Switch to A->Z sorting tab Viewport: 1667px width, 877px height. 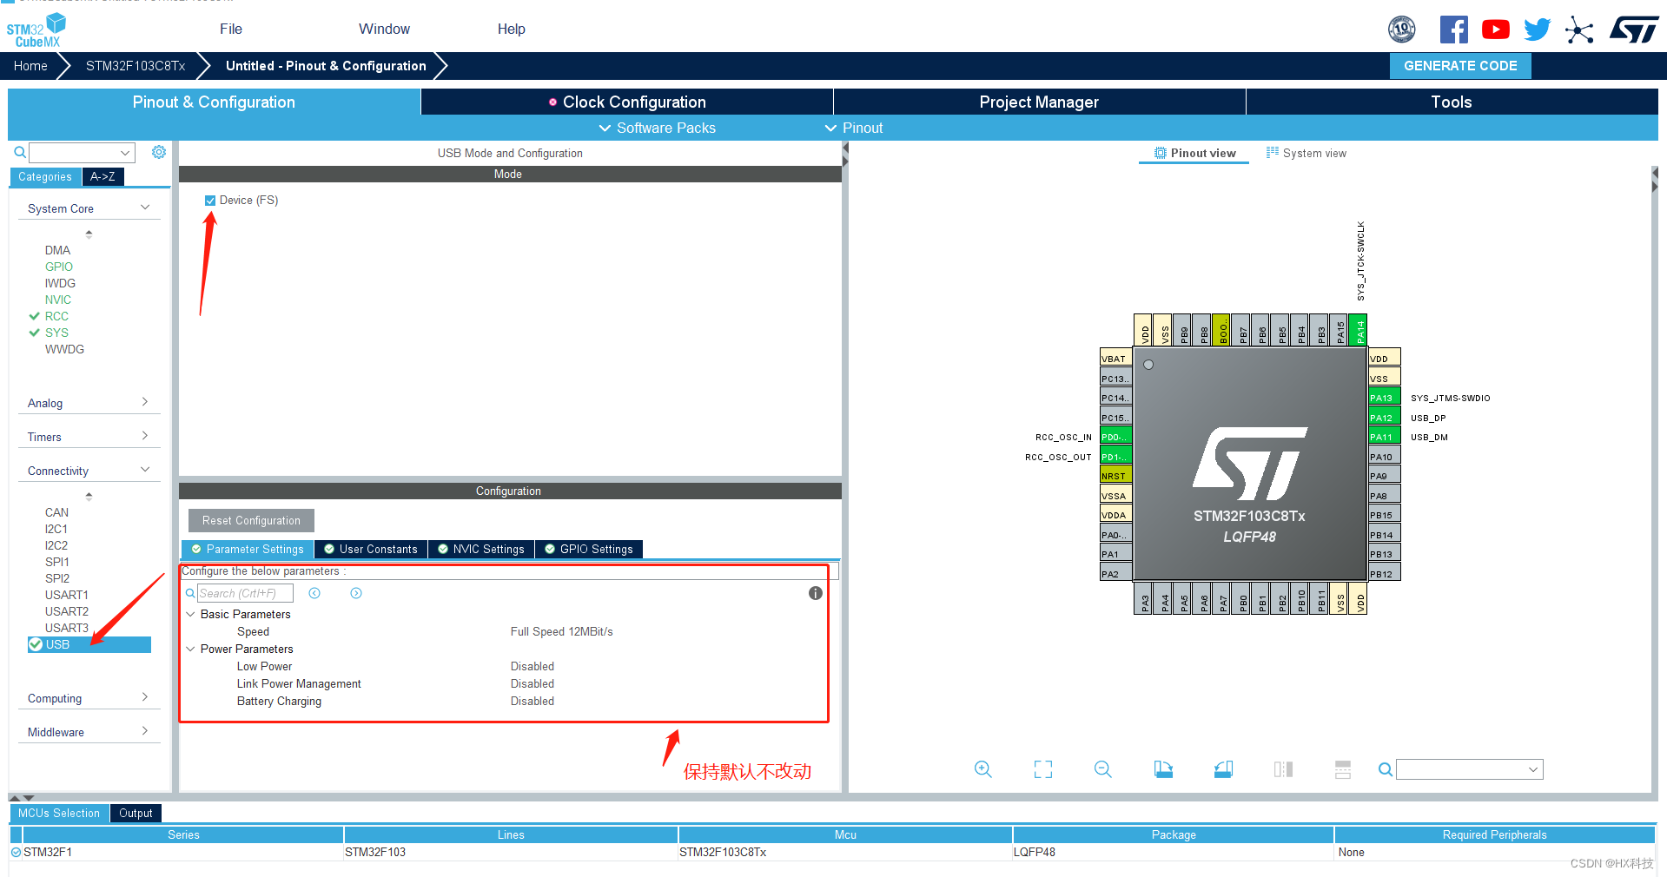103,176
